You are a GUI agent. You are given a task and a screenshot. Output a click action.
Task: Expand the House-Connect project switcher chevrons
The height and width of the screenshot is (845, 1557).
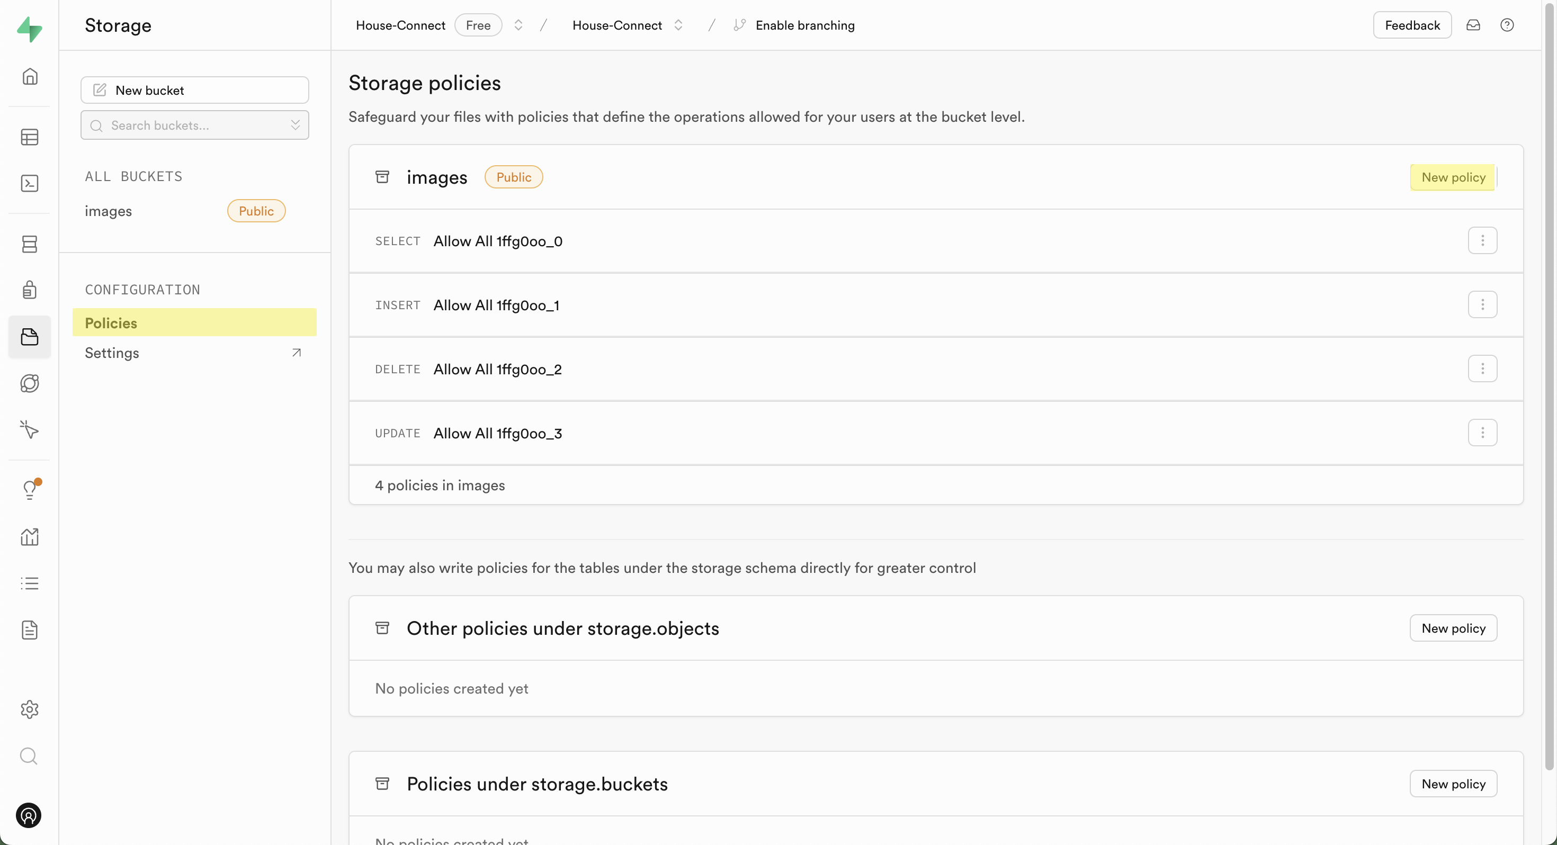[x=678, y=25]
